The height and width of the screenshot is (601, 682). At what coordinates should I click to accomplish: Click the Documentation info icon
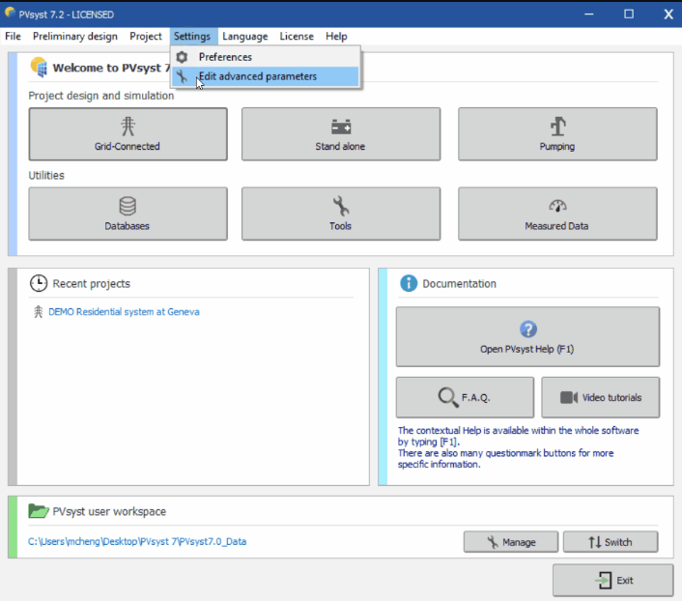point(409,283)
